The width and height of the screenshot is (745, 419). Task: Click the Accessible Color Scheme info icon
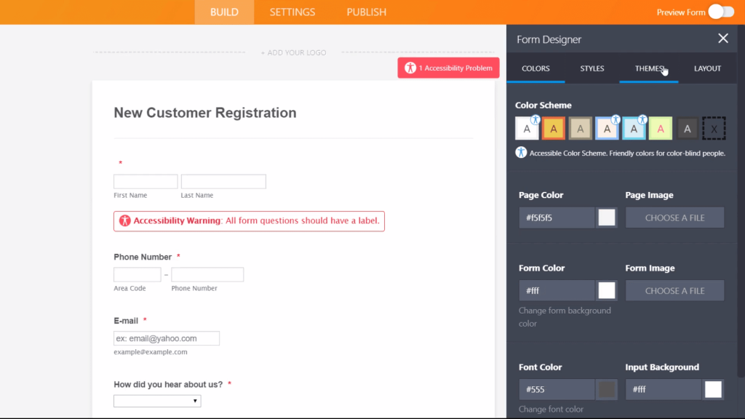[x=521, y=153]
